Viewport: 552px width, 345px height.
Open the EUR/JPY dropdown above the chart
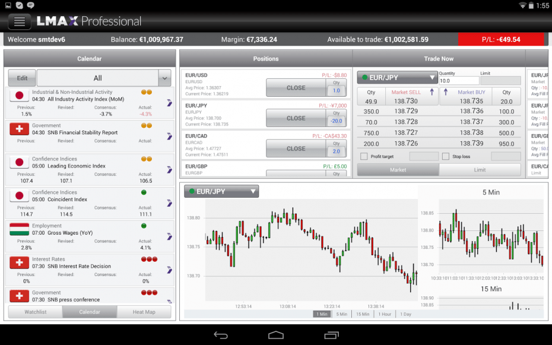221,191
